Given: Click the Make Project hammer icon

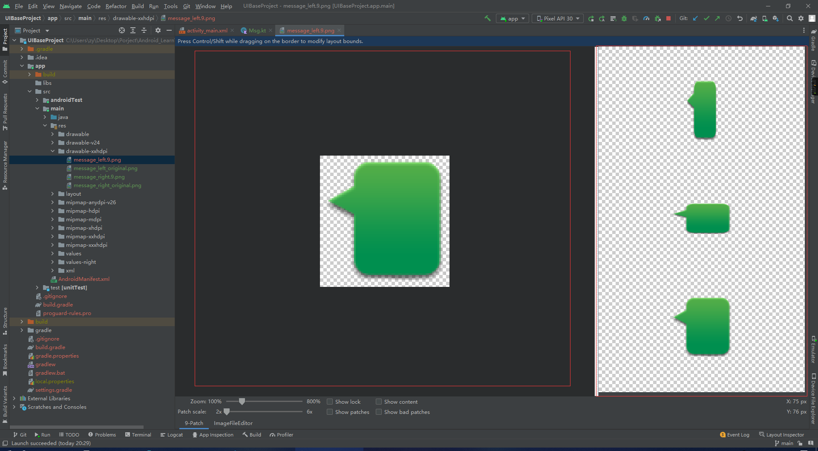Looking at the screenshot, I should coord(487,18).
